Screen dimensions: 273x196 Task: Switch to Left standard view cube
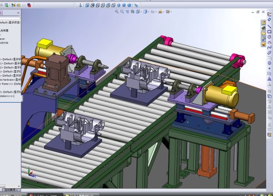pyautogui.click(x=98, y=5)
